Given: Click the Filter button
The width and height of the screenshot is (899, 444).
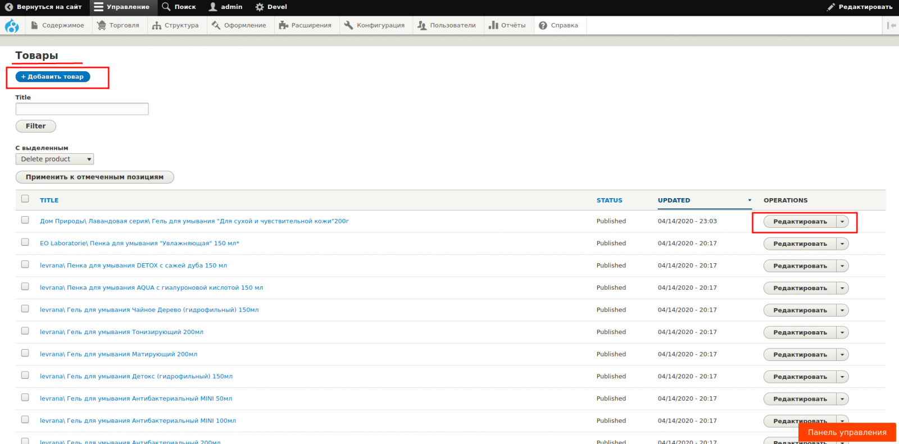Looking at the screenshot, I should tap(35, 126).
